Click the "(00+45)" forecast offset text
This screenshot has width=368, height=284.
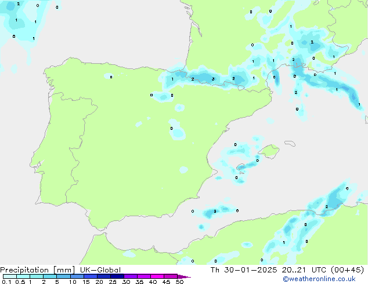(x=347, y=270)
